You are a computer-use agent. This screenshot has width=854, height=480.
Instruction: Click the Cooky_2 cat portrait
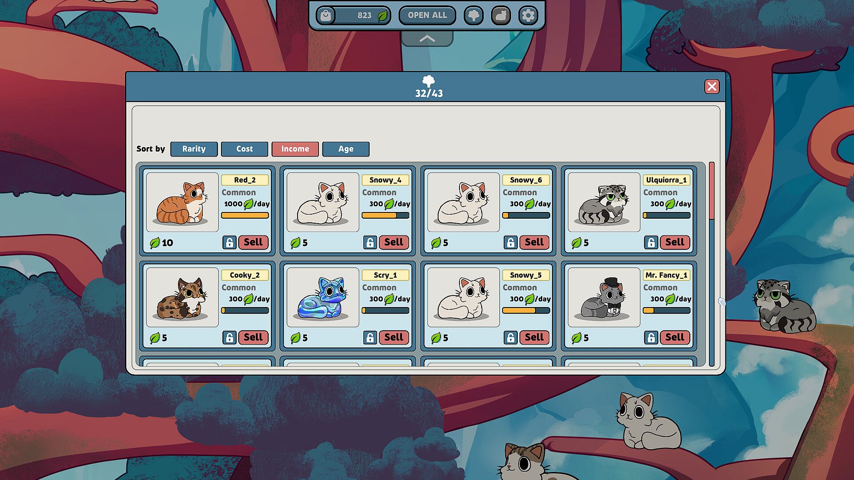coord(182,297)
